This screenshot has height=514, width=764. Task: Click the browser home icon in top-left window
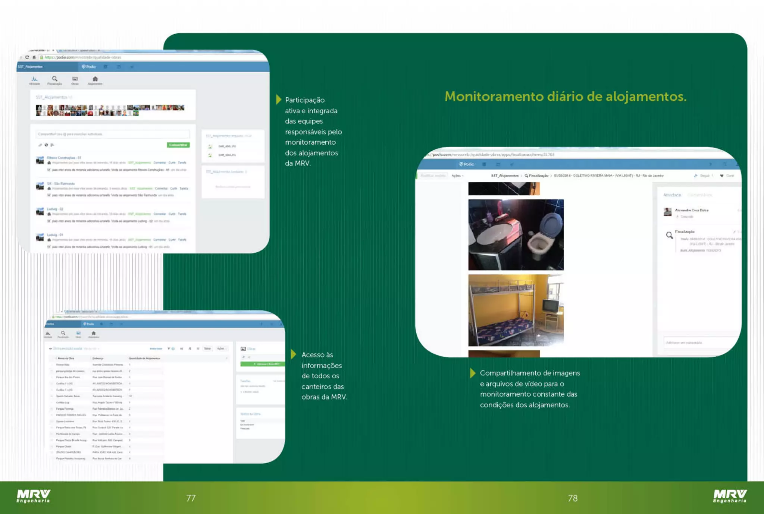click(x=34, y=57)
